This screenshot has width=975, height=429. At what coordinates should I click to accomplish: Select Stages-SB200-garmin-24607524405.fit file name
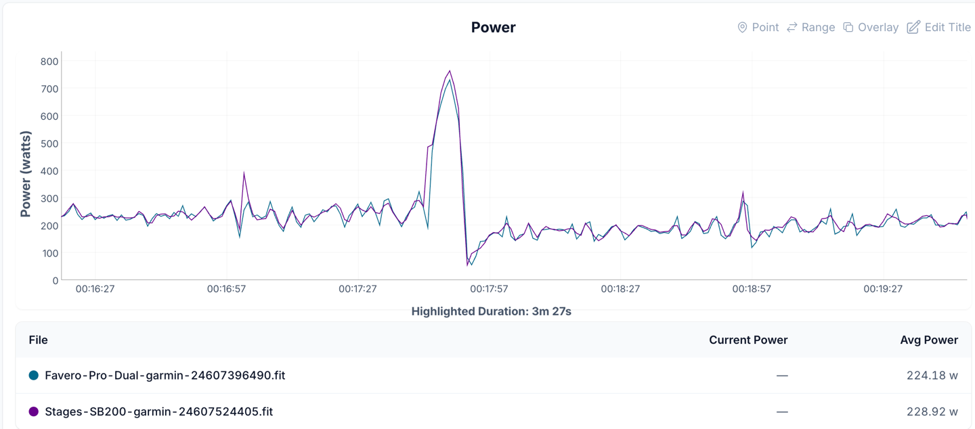click(x=159, y=411)
